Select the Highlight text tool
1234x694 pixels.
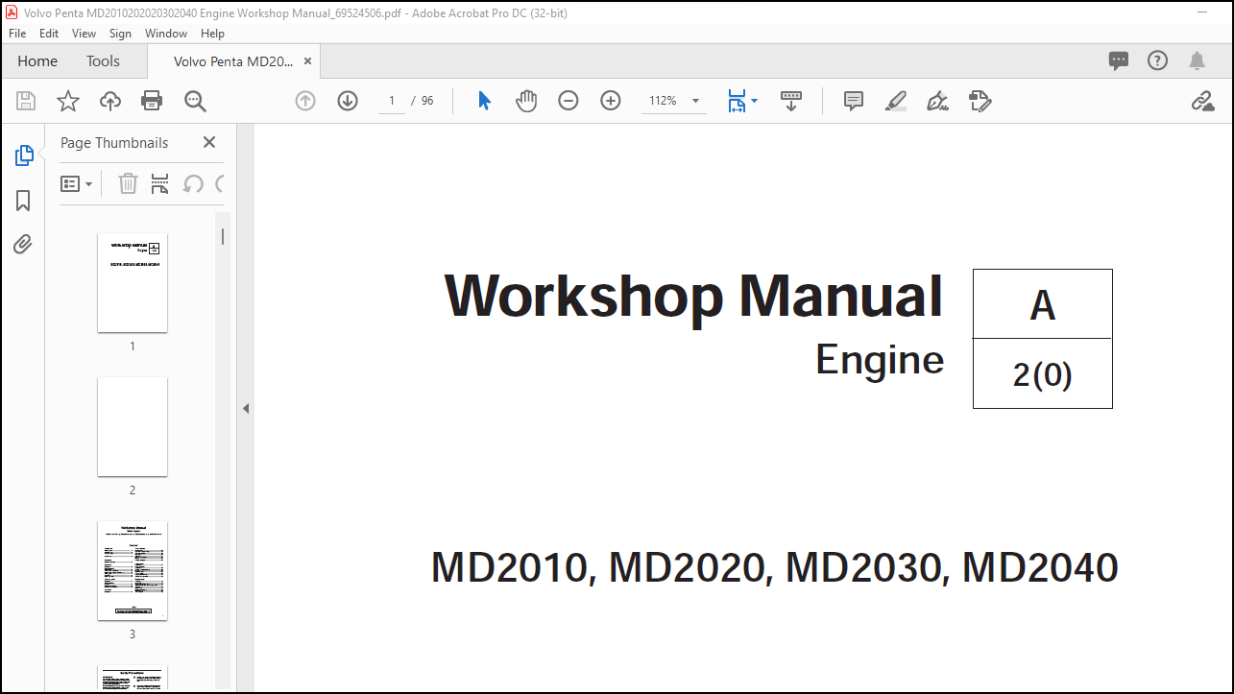[x=896, y=101]
